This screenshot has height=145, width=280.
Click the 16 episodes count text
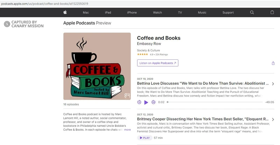click(x=71, y=104)
